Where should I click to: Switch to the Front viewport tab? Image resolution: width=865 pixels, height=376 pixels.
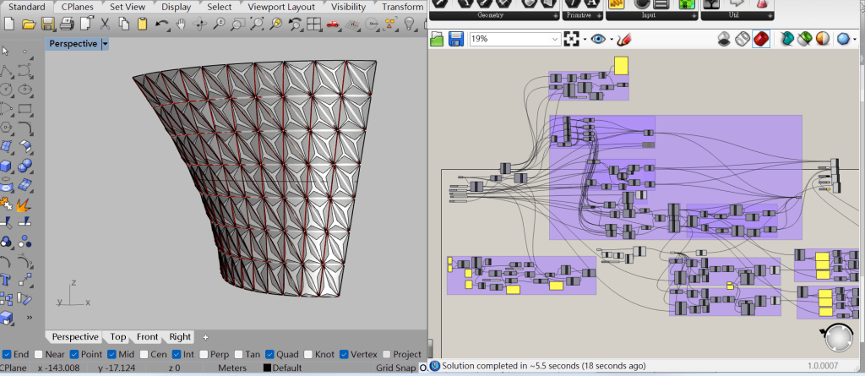coord(147,337)
